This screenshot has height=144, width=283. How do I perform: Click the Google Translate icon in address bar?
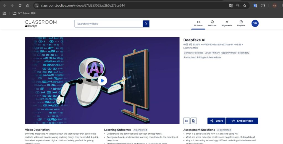231,6
